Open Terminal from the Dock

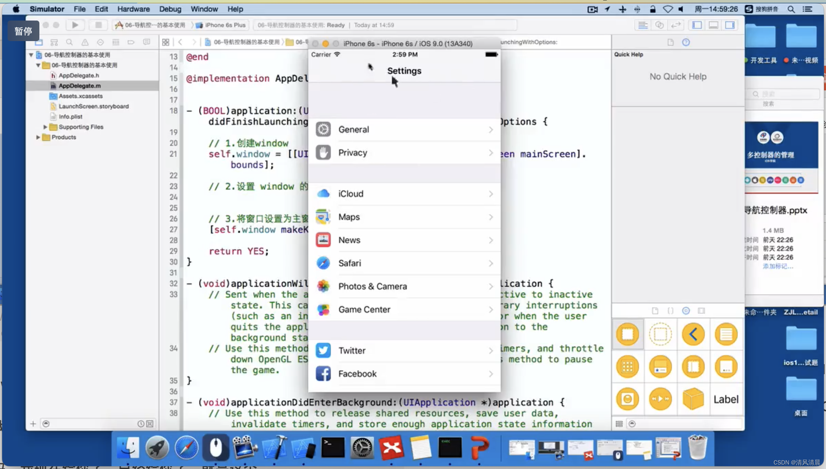point(333,447)
